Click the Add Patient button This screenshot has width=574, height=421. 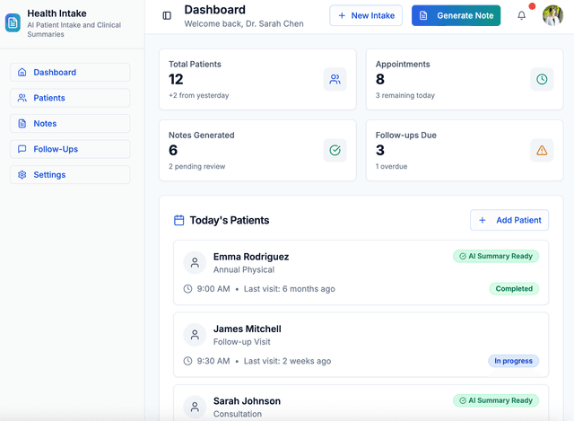pos(509,220)
